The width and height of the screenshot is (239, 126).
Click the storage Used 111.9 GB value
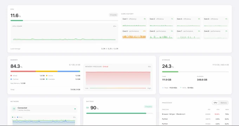coord(167,80)
